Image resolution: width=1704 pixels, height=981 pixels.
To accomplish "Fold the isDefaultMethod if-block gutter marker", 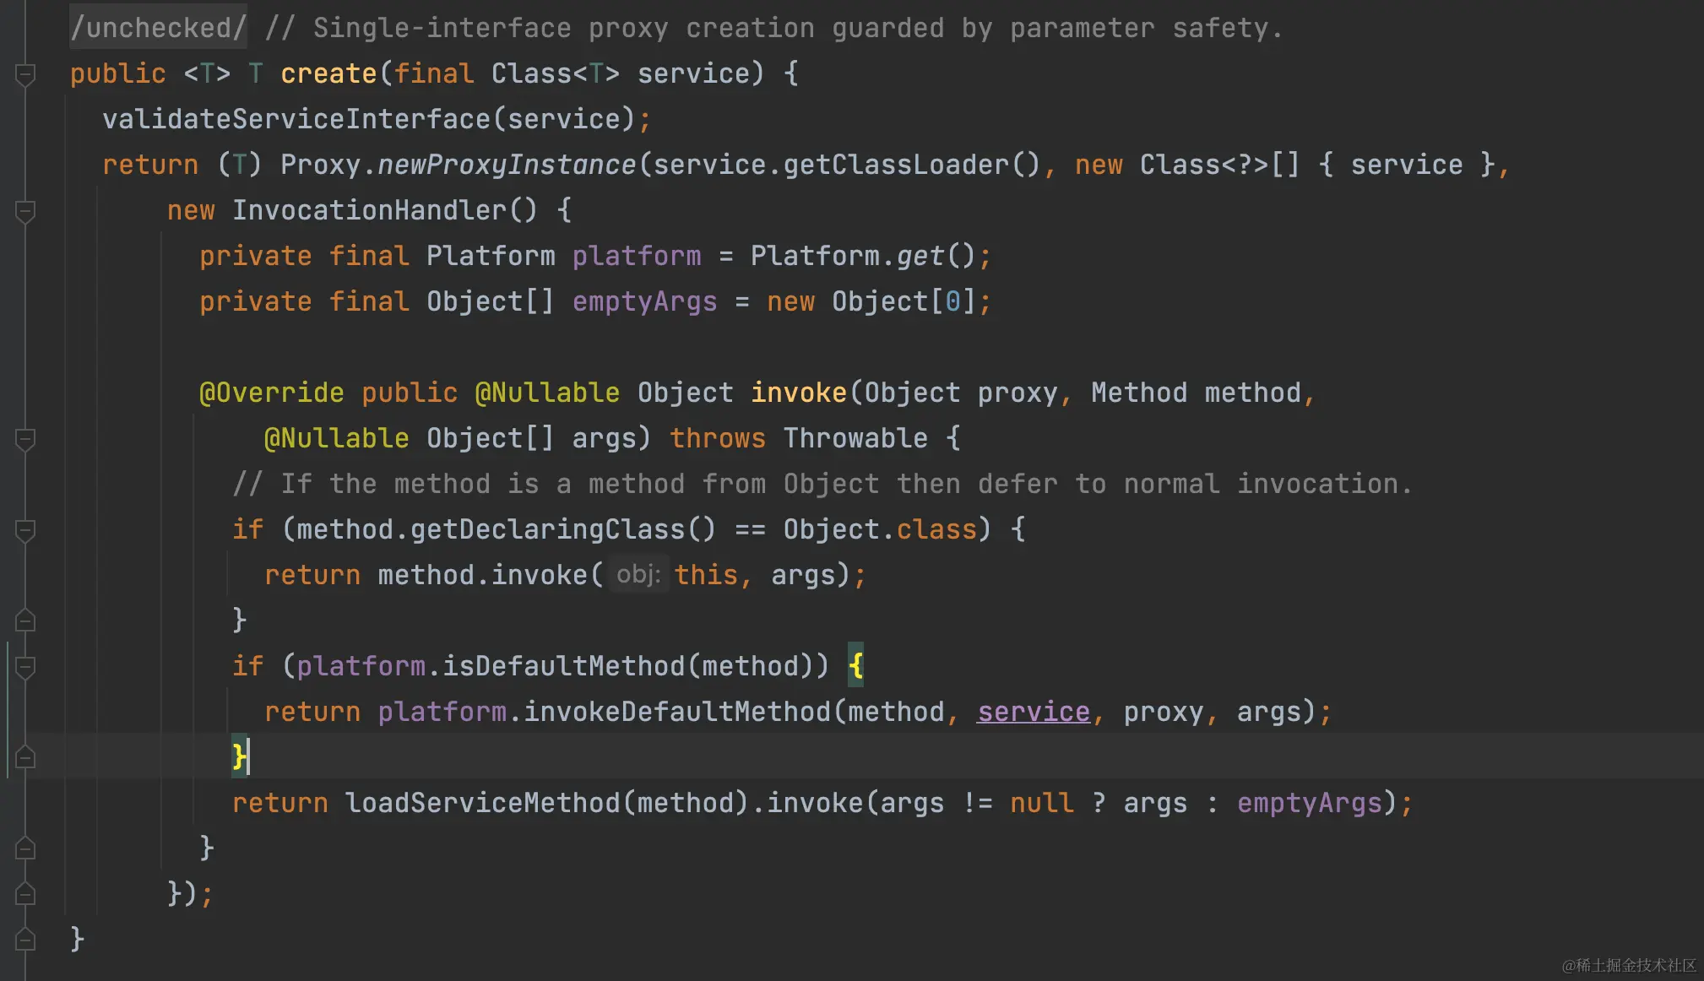I will (25, 668).
